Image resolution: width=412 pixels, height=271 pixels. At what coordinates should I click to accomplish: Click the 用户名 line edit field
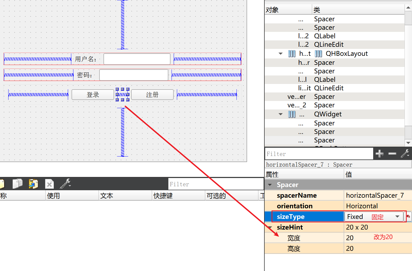(x=137, y=59)
